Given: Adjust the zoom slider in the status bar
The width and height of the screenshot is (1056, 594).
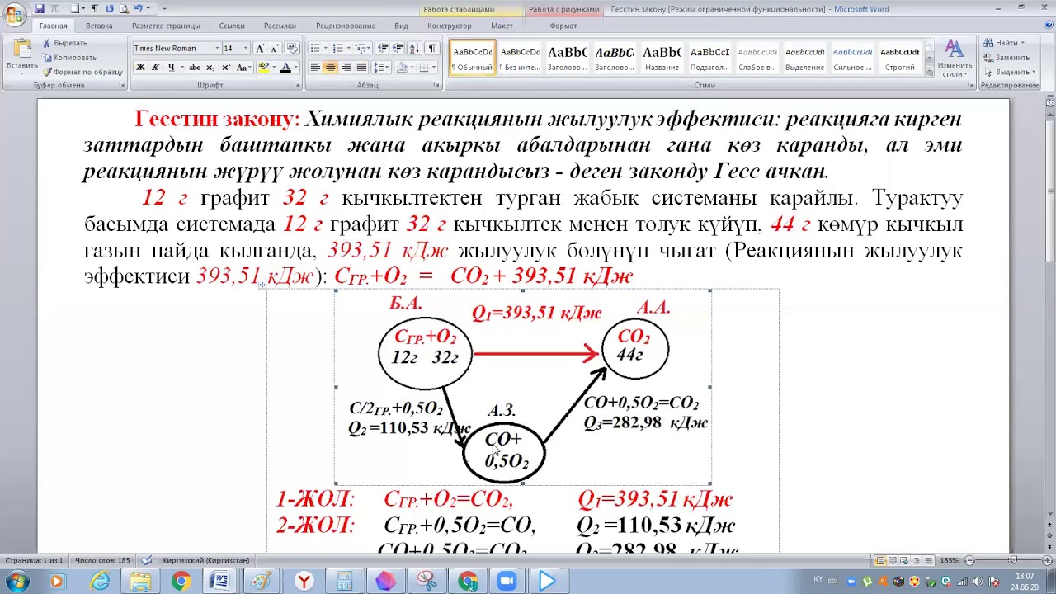Looking at the screenshot, I should [x=1013, y=561].
